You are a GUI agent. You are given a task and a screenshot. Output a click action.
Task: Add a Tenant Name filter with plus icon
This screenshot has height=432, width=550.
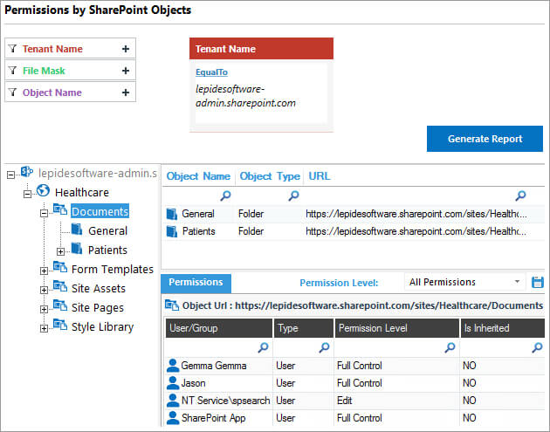tap(126, 49)
